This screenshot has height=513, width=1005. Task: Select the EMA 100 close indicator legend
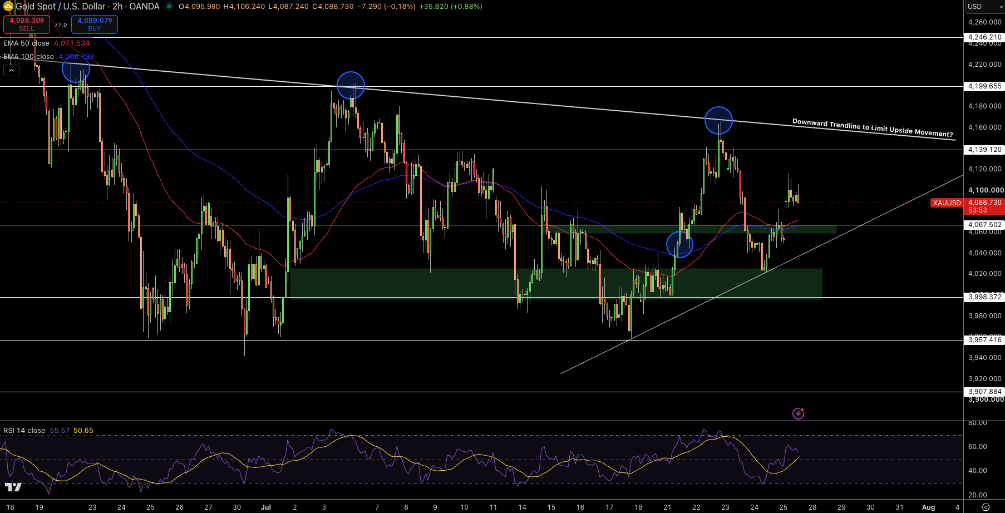coord(48,57)
